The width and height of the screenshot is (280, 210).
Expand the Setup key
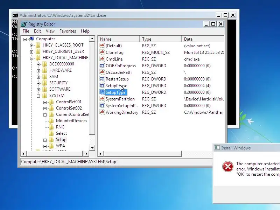coord(45,140)
